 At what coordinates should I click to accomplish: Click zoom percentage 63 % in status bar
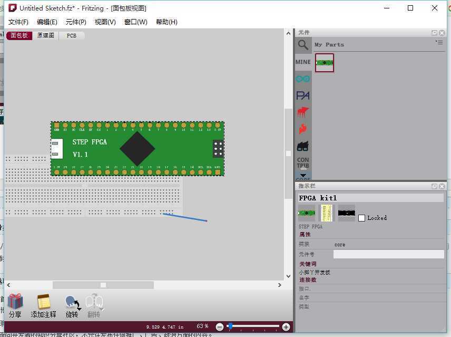pyautogui.click(x=202, y=326)
